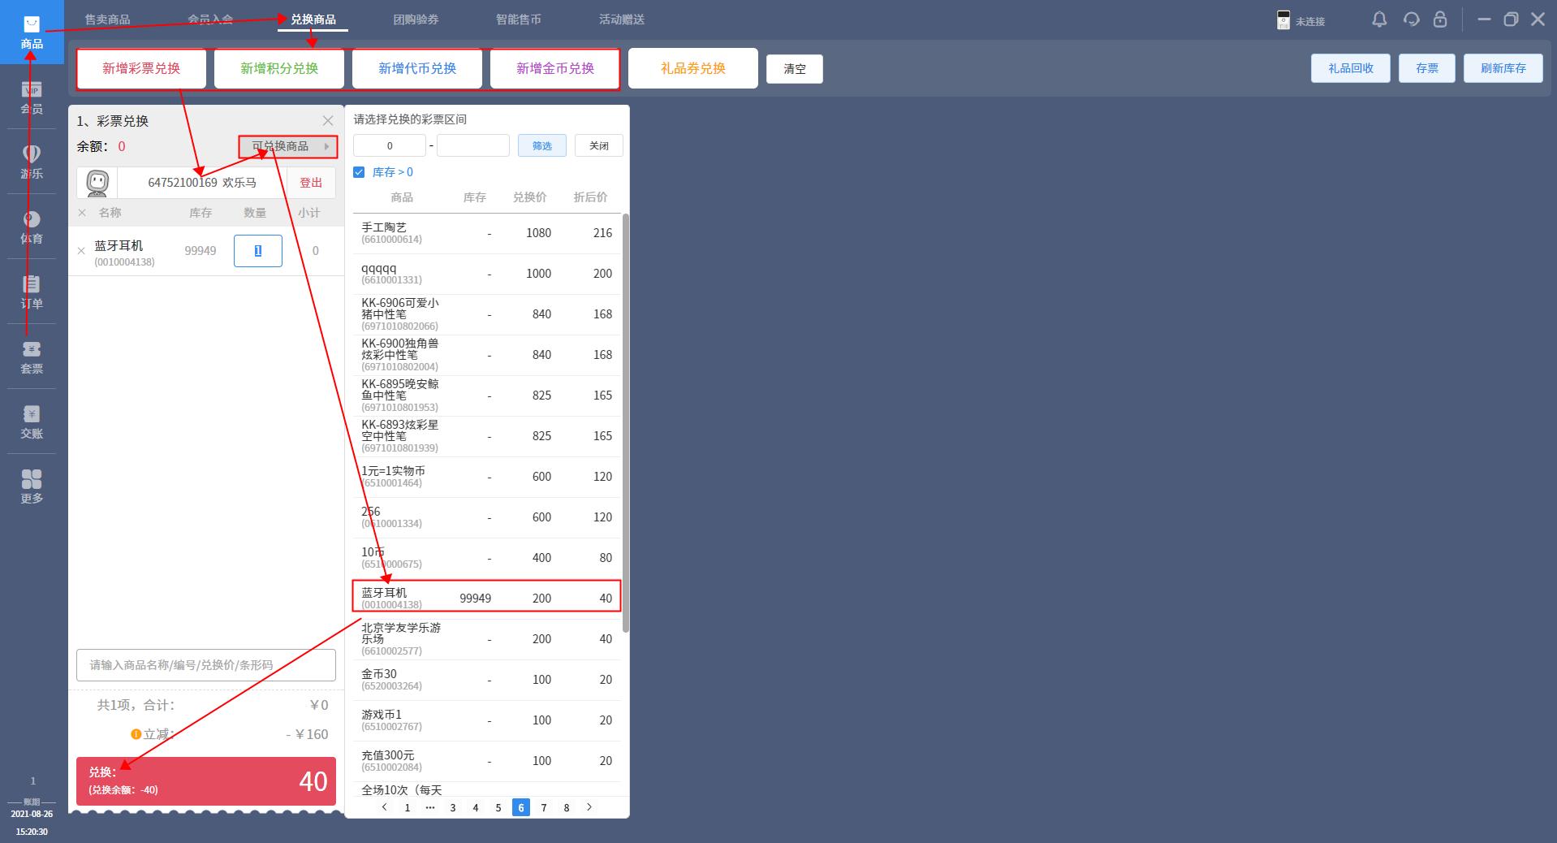Switch to 活动赠送 tab

tap(622, 19)
